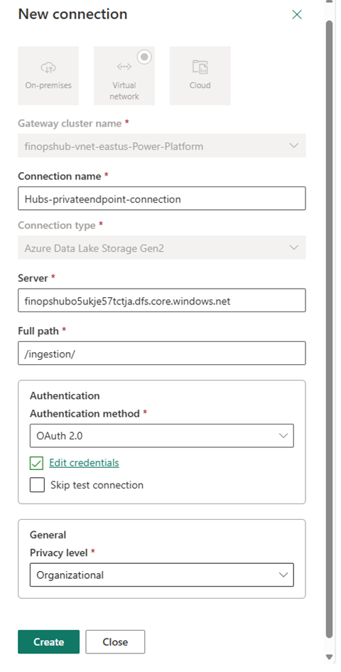Toggle the Edit credentials checkbox
341x672 pixels.
click(x=37, y=463)
